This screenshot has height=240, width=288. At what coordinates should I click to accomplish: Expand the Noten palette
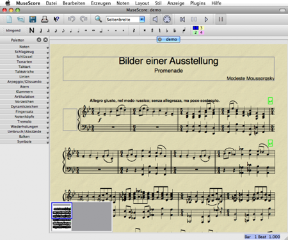point(24,47)
